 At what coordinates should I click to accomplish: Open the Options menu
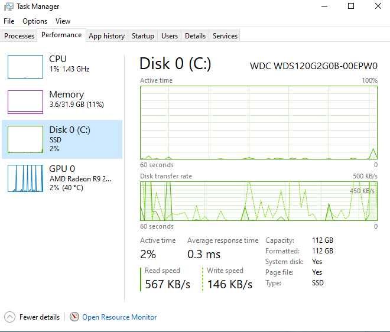coord(35,21)
